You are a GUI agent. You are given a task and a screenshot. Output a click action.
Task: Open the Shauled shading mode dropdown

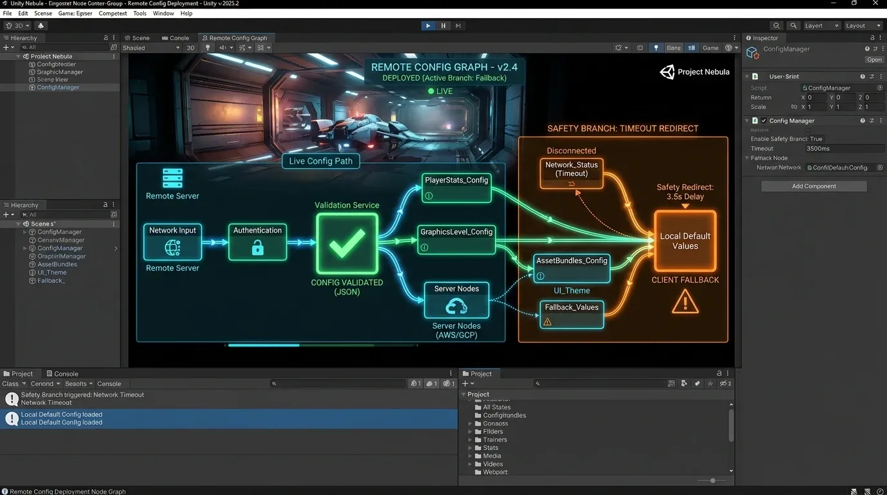click(x=151, y=48)
